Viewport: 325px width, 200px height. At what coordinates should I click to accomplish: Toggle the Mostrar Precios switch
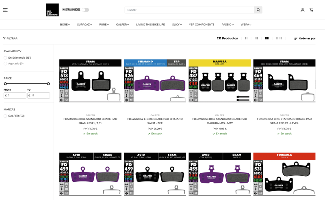click(85, 10)
